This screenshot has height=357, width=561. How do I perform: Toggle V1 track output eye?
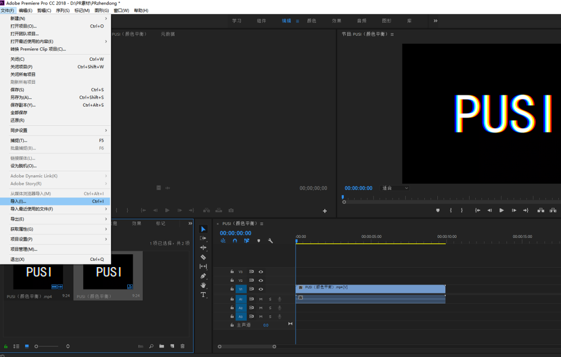(261, 289)
